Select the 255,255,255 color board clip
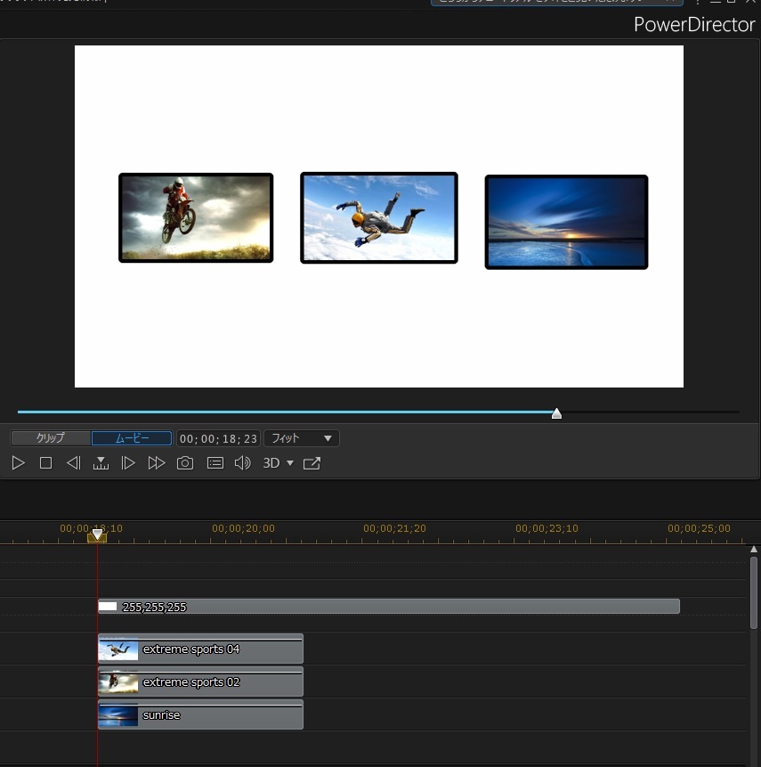761x767 pixels. (x=389, y=607)
